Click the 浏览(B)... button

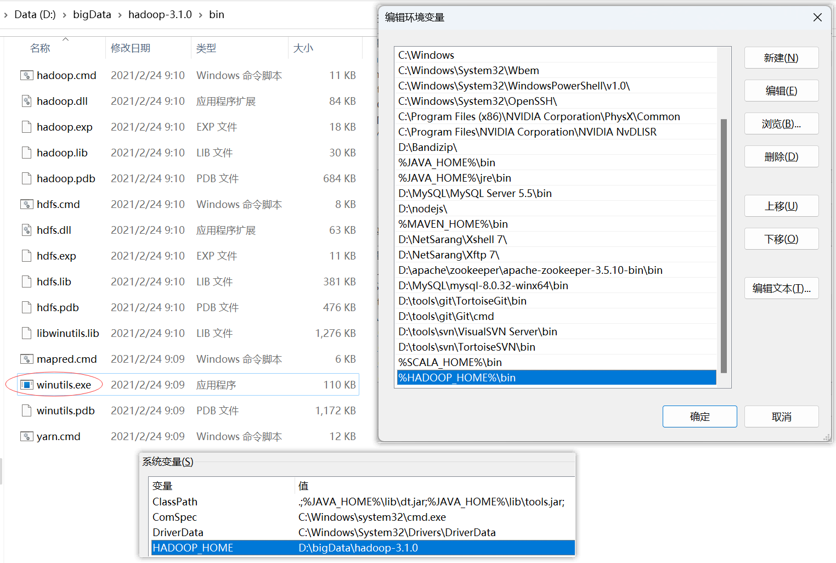click(x=781, y=123)
